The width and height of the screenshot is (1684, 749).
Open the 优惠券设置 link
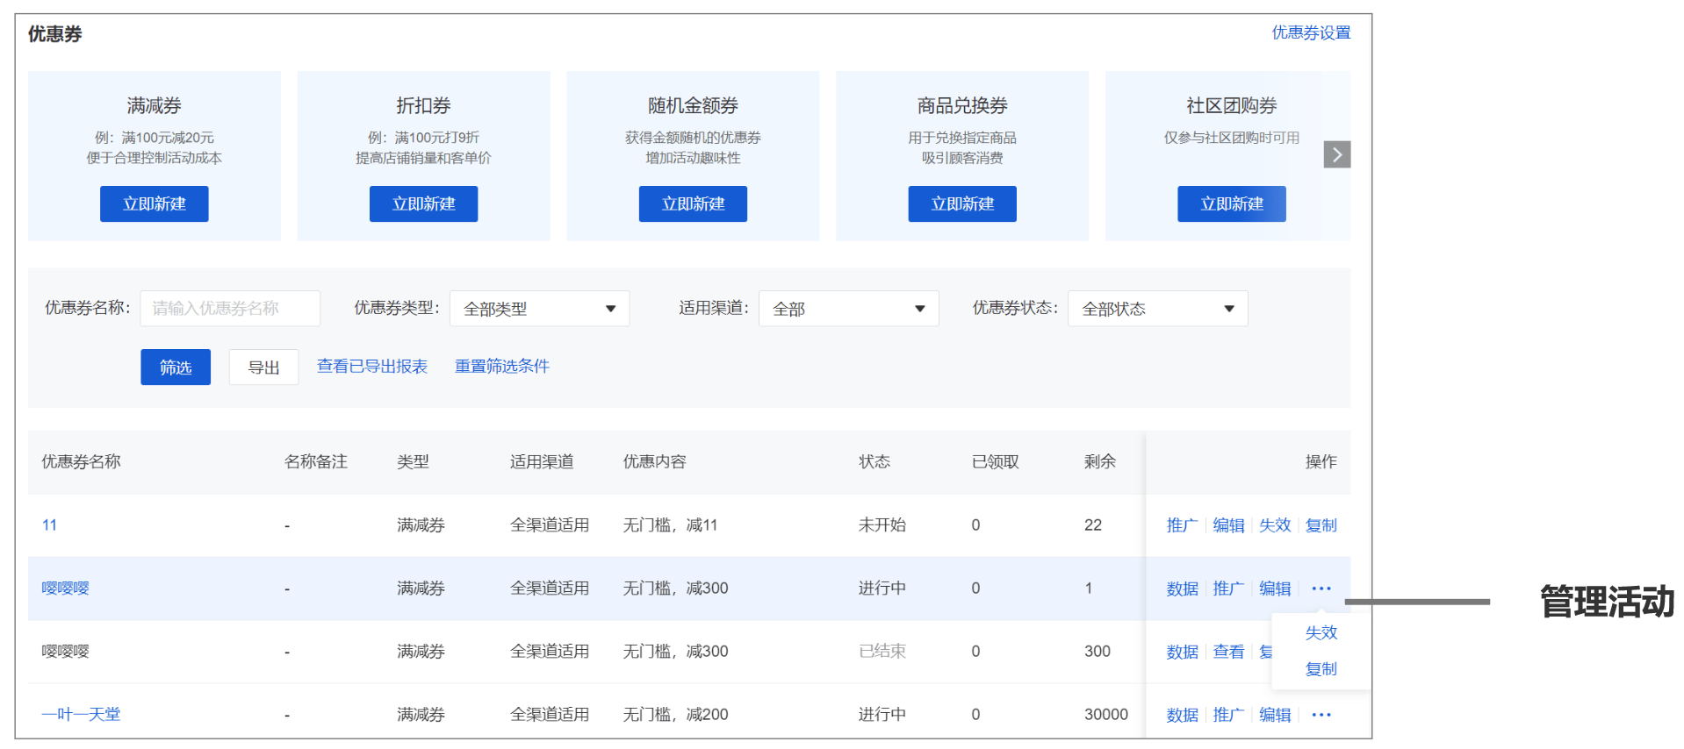click(x=1311, y=33)
